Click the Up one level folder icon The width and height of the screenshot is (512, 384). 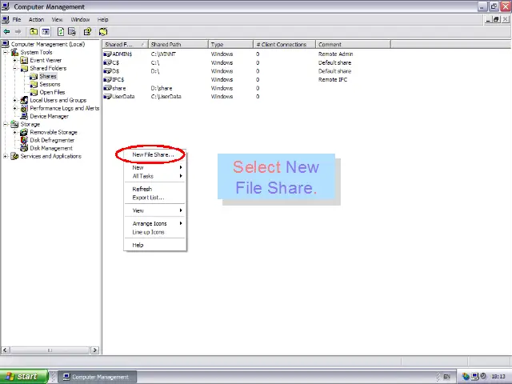tap(34, 32)
